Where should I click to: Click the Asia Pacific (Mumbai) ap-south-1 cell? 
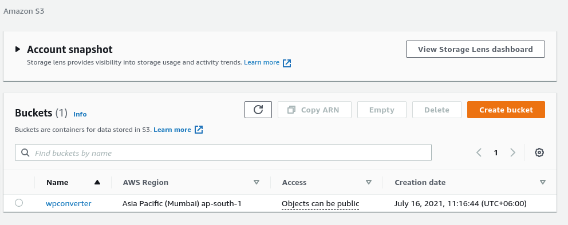click(182, 204)
